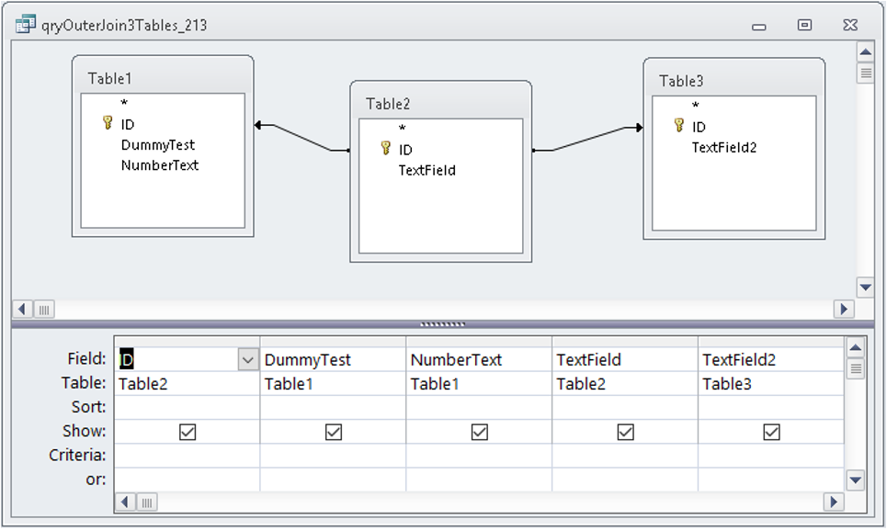887x531 pixels.
Task: Click upper pane horizontal scrollbar right arrow
Action: click(x=844, y=309)
